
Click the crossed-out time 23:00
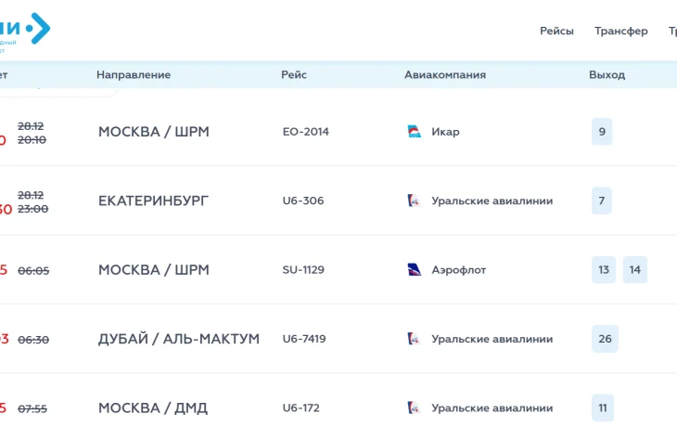coord(32,209)
